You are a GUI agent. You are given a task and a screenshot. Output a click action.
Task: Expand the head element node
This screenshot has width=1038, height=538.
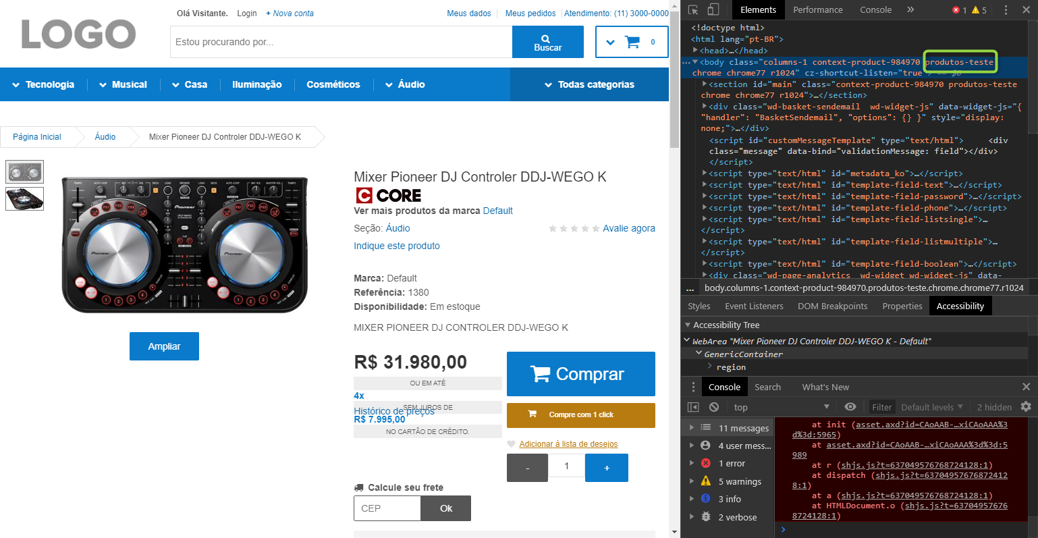(x=695, y=50)
